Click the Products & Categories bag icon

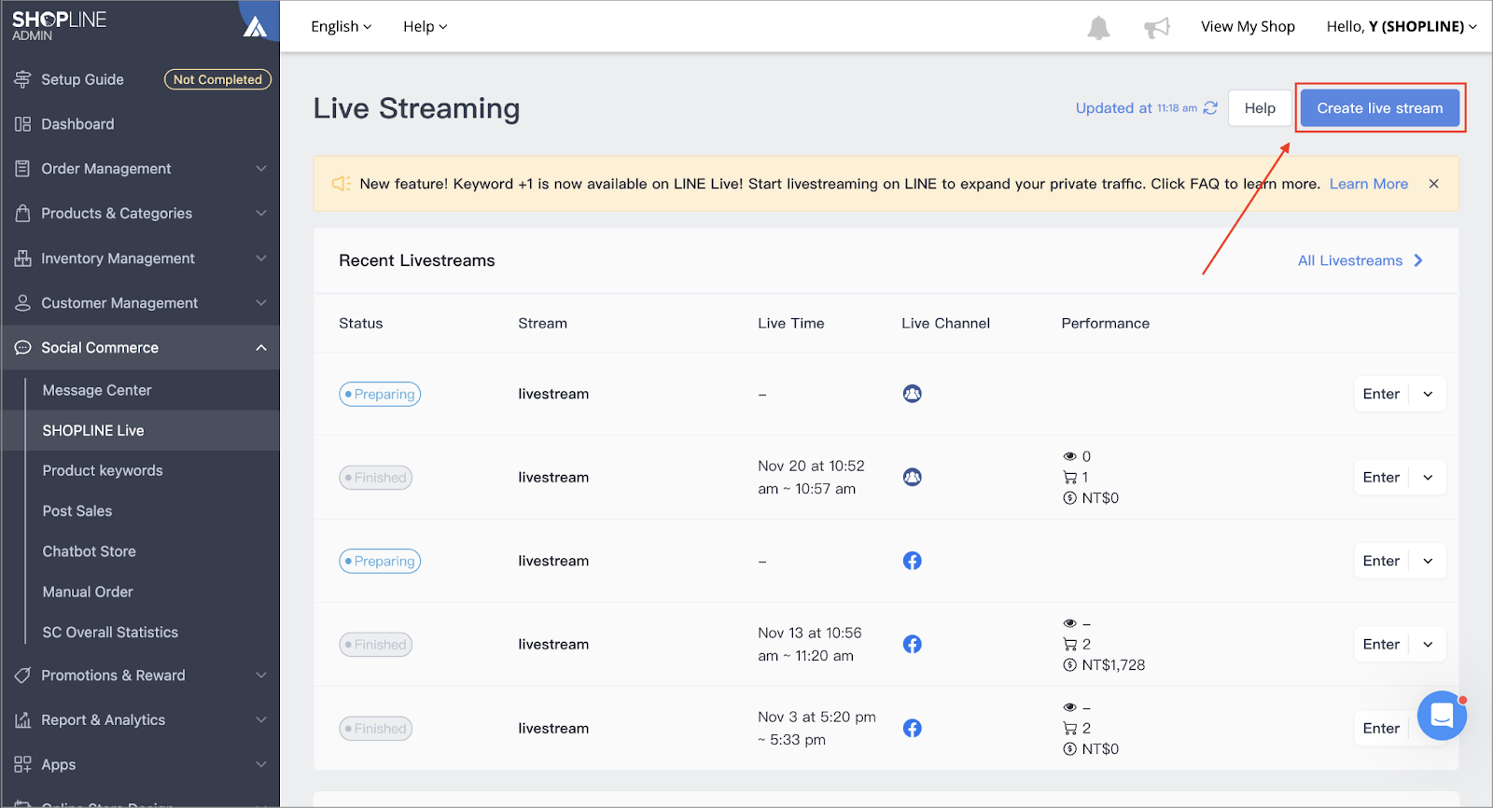pyautogui.click(x=22, y=214)
